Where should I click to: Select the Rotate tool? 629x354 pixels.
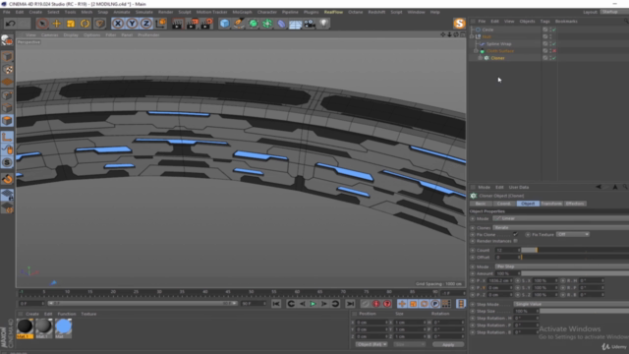pos(86,24)
